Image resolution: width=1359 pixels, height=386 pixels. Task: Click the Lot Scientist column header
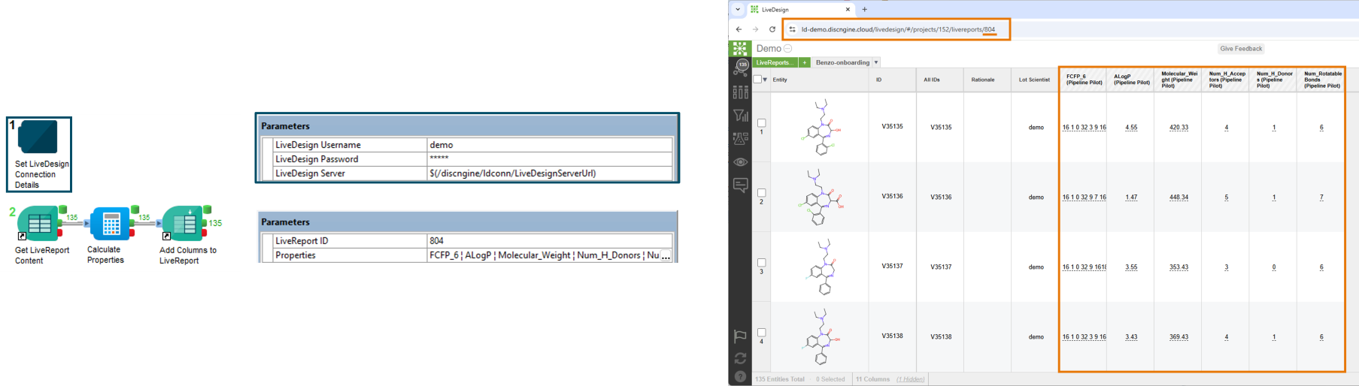point(1034,80)
